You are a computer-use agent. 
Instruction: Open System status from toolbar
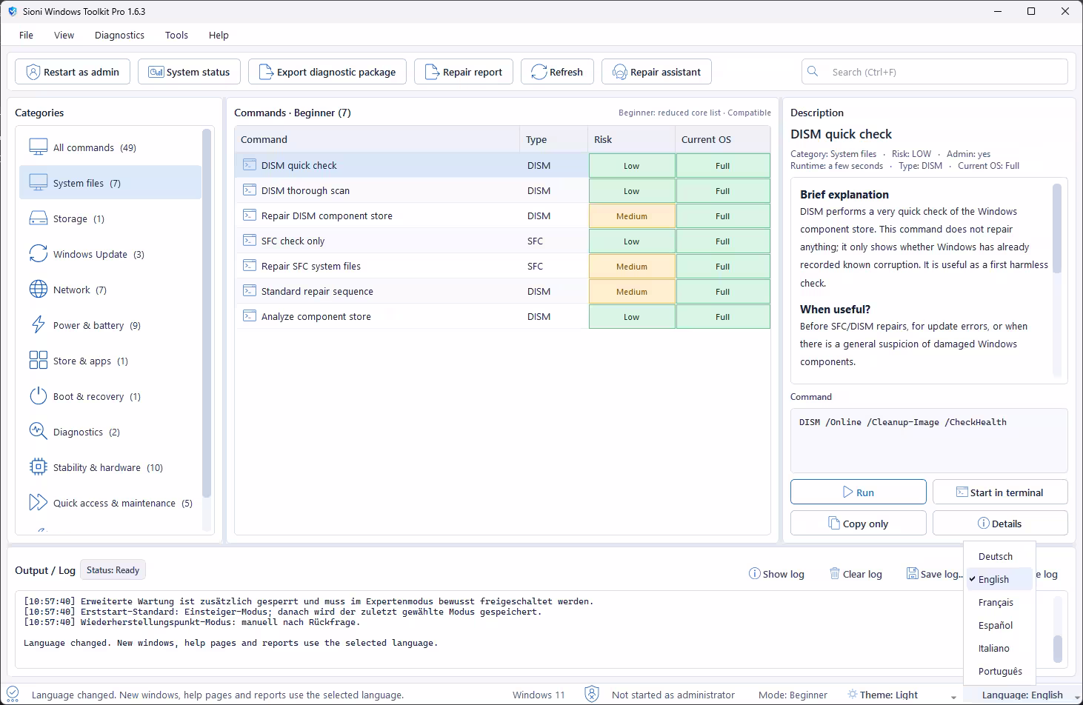189,72
